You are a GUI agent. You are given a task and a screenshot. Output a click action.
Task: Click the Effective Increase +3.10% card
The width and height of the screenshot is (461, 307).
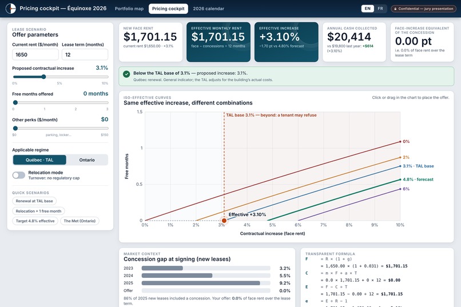(287, 42)
